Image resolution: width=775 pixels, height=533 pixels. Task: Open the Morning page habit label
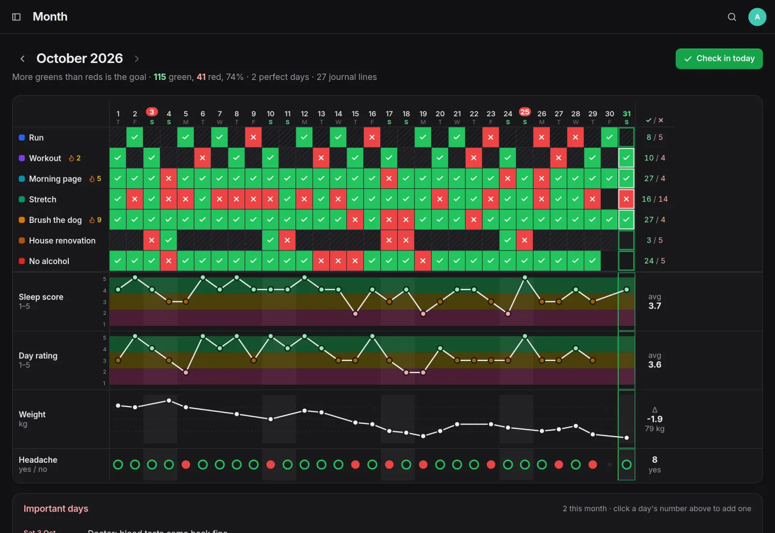(55, 179)
